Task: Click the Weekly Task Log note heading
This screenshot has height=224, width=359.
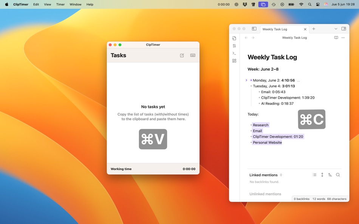Action: pos(272,57)
